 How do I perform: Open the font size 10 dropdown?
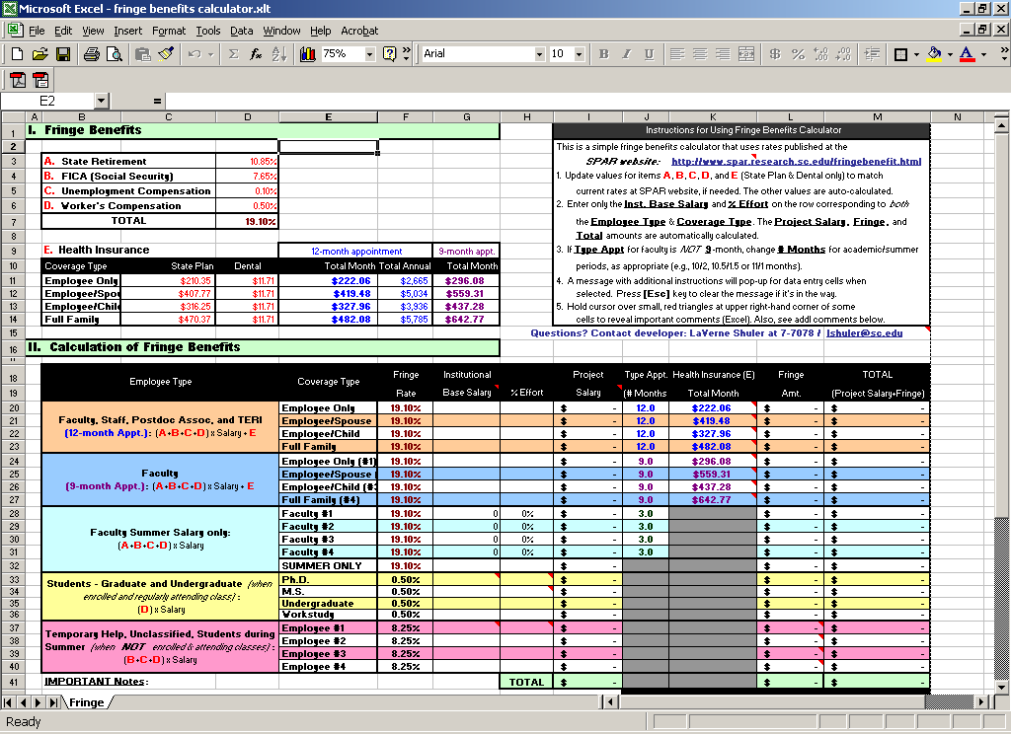pos(579,54)
